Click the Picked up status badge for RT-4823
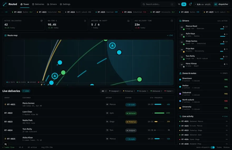Viewport: 232px width, 150px height. tap(131, 122)
